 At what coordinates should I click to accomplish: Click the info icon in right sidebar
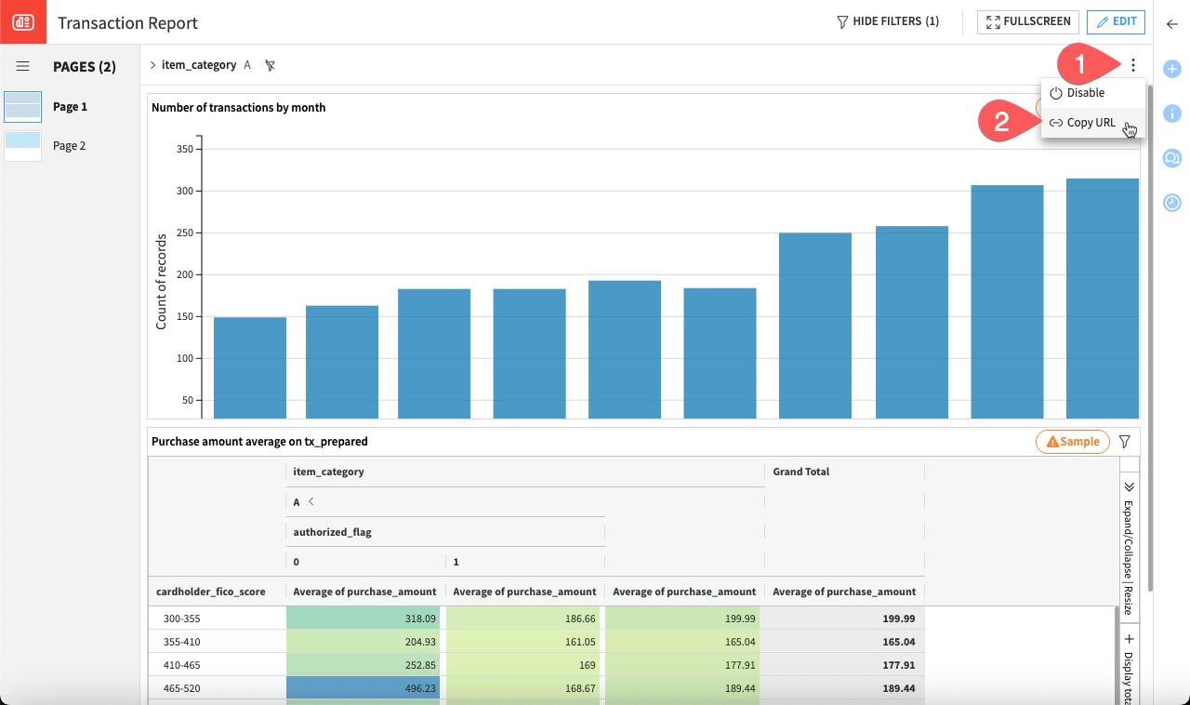(1172, 113)
